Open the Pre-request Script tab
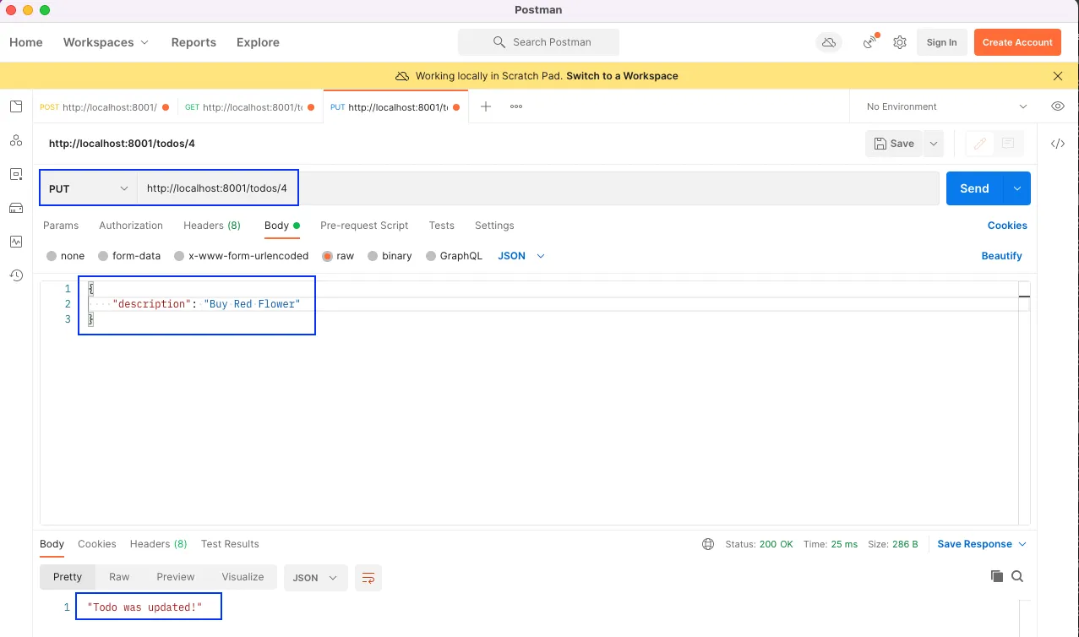Screen dimensions: 1079x637 click(x=364, y=226)
